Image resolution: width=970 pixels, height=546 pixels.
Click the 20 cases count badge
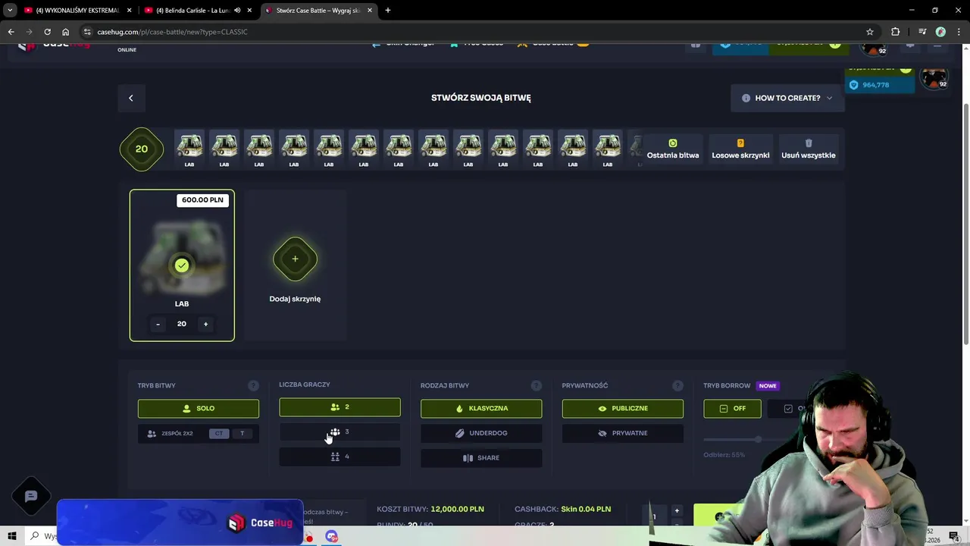[x=142, y=149]
